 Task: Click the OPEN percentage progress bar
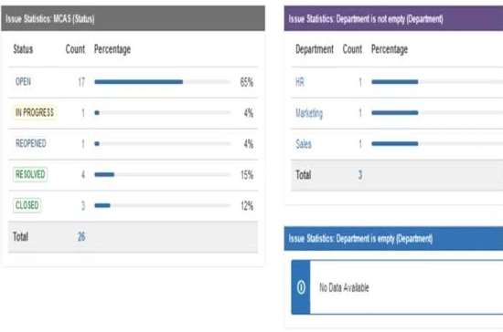click(162, 82)
